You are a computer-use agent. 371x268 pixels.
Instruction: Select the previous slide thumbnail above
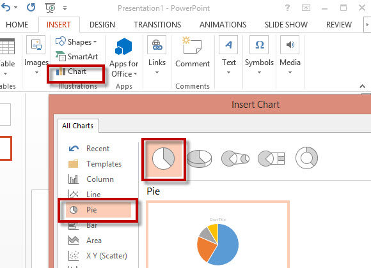point(5,114)
